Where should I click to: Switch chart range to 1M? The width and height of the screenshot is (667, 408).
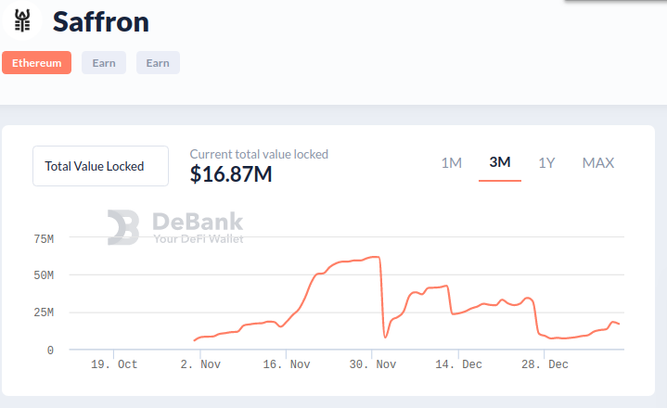click(451, 163)
